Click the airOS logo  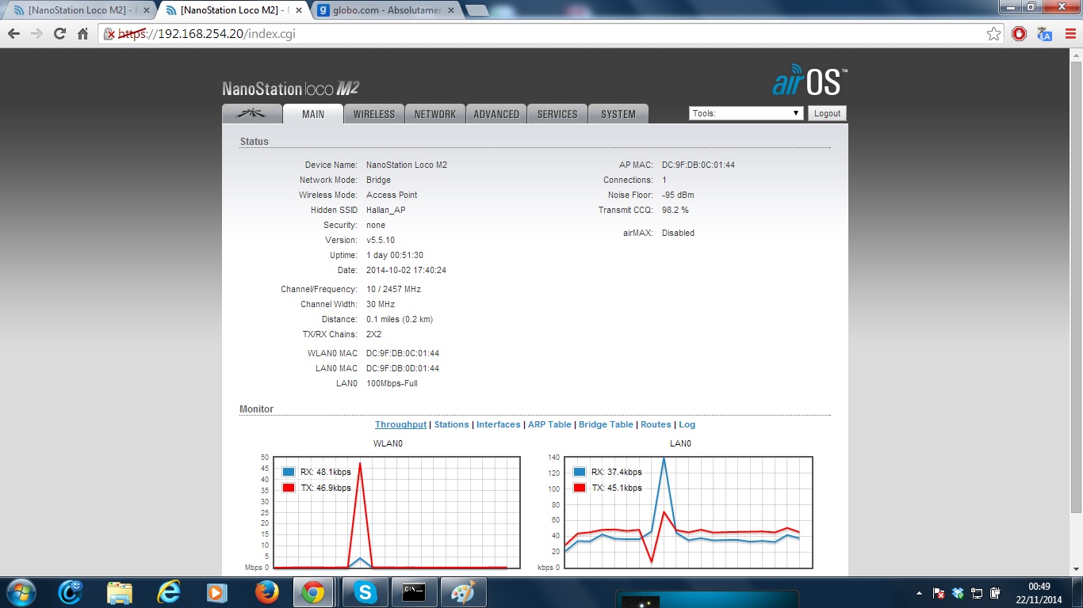point(809,81)
